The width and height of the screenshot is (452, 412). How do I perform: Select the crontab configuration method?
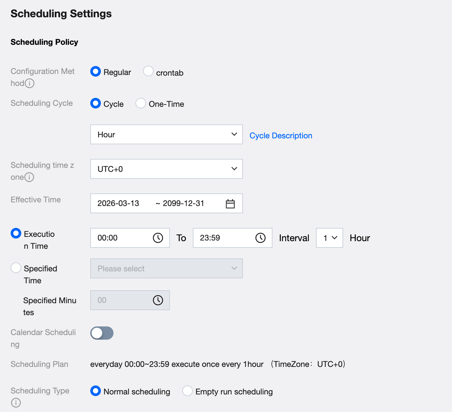point(148,71)
